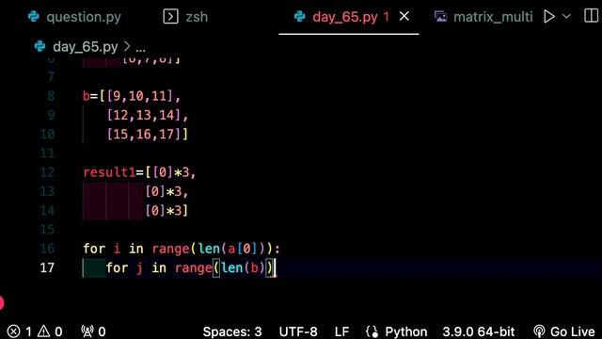Select Python language mode
Screen dimensions: 602x339
coord(405,331)
